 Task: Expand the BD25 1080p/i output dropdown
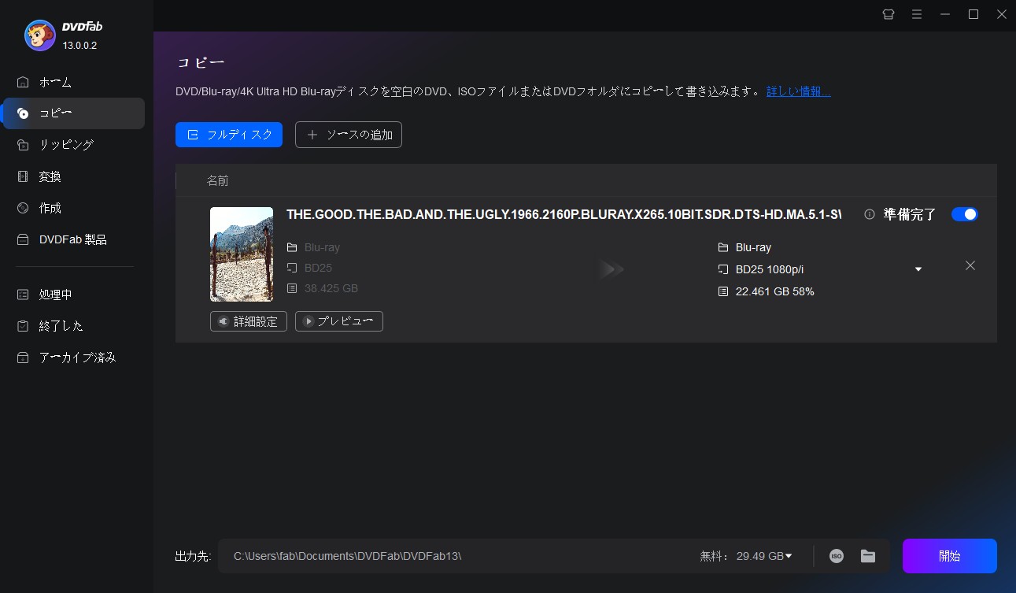(x=918, y=269)
